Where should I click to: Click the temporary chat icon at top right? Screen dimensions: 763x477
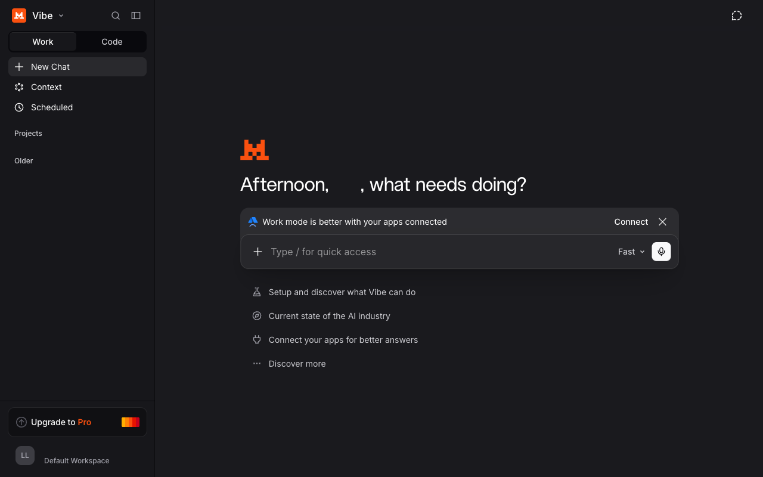pos(737,16)
